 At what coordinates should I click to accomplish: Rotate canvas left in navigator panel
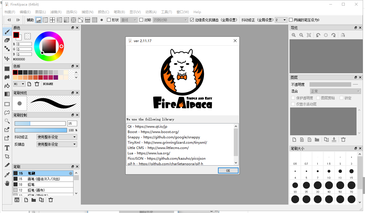[318, 35]
